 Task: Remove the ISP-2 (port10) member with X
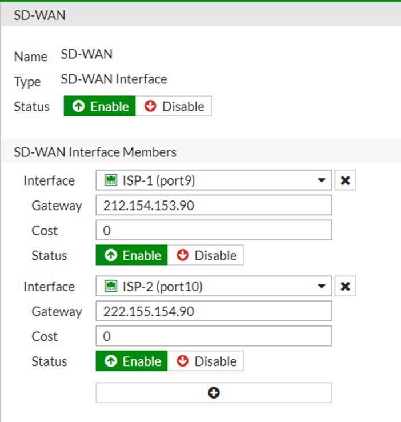(345, 286)
